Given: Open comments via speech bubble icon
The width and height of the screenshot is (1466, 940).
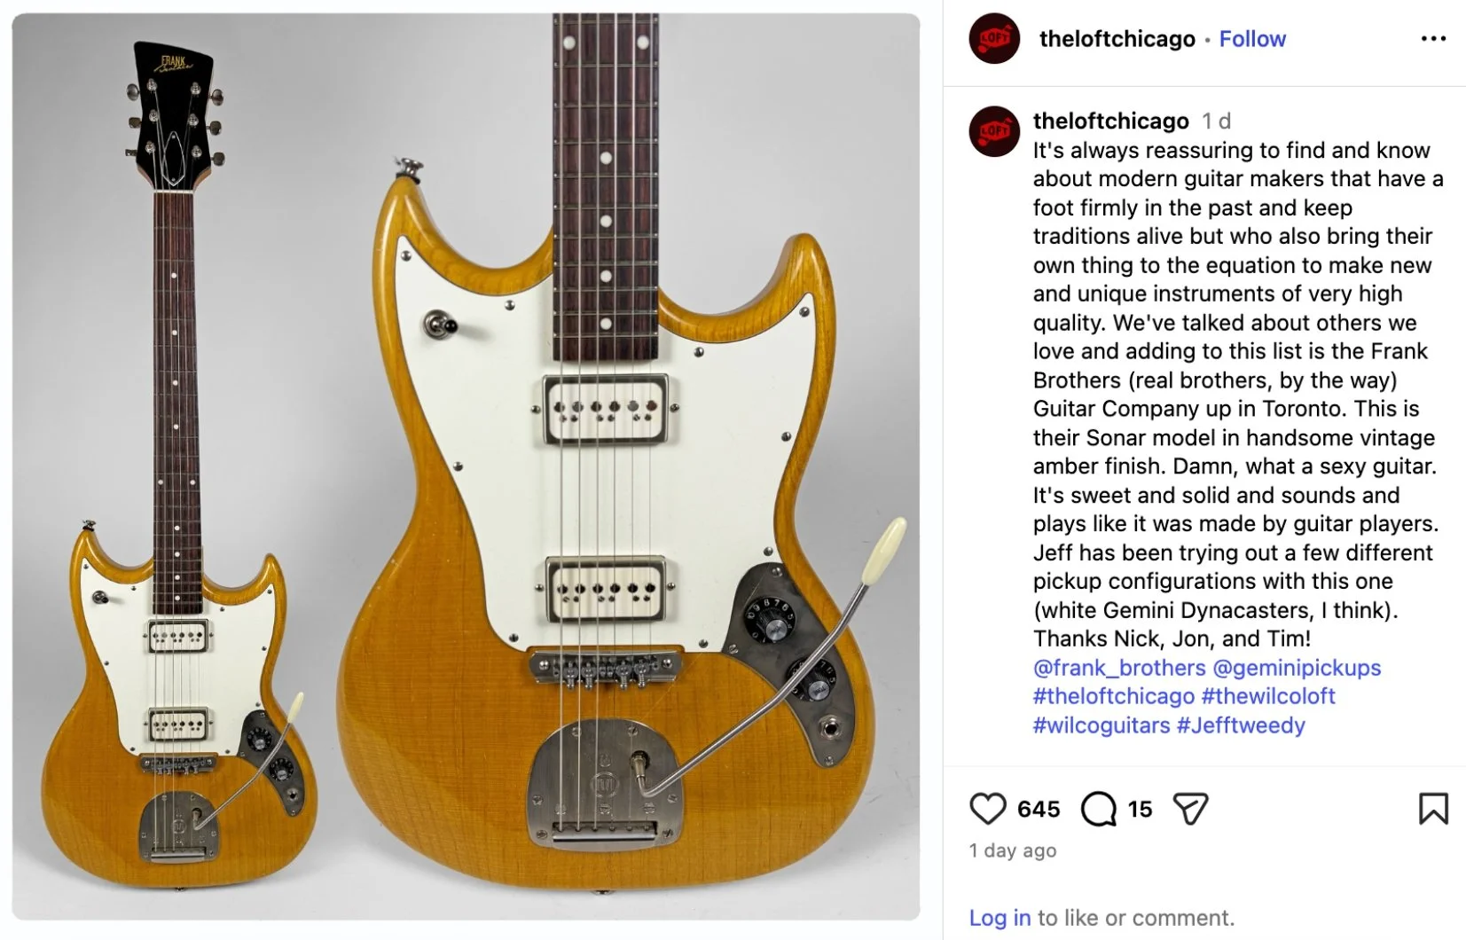Looking at the screenshot, I should coord(1099,809).
